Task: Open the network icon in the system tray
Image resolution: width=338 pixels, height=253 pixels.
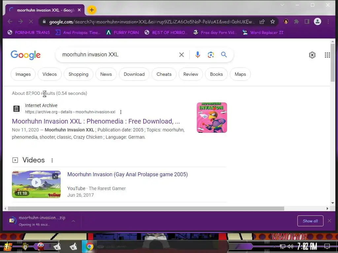Action: point(283,246)
